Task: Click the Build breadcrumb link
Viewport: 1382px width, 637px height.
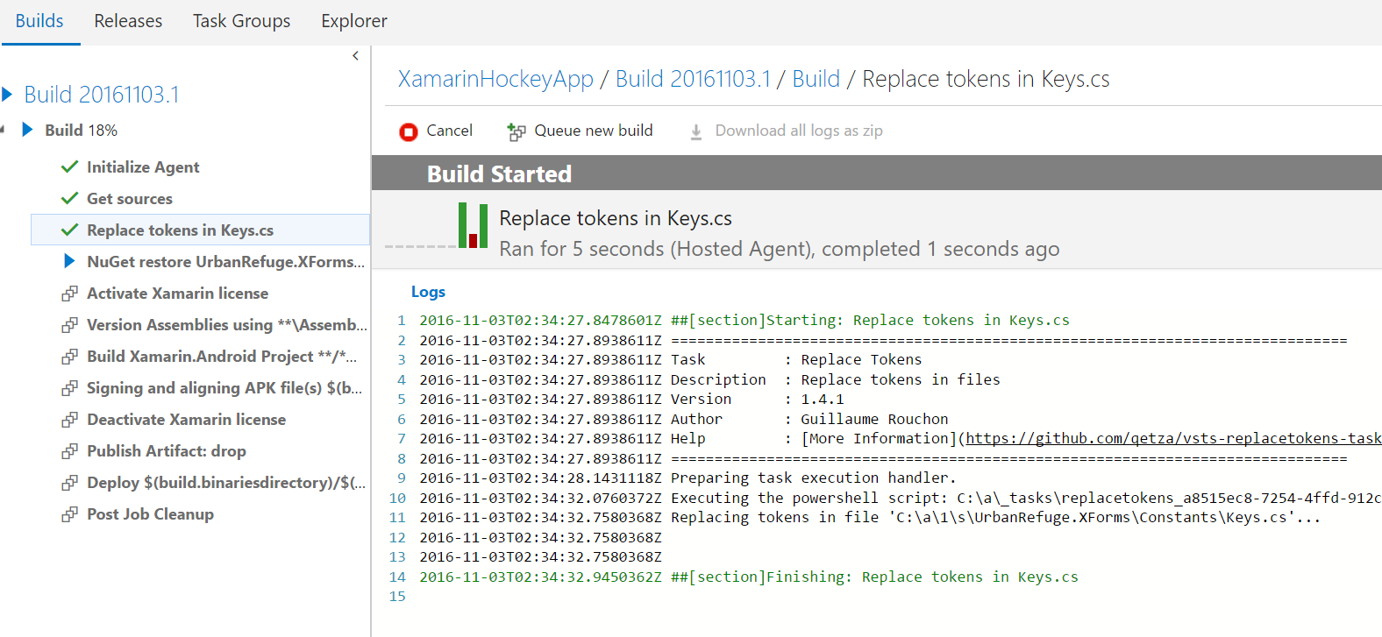Action: [816, 79]
